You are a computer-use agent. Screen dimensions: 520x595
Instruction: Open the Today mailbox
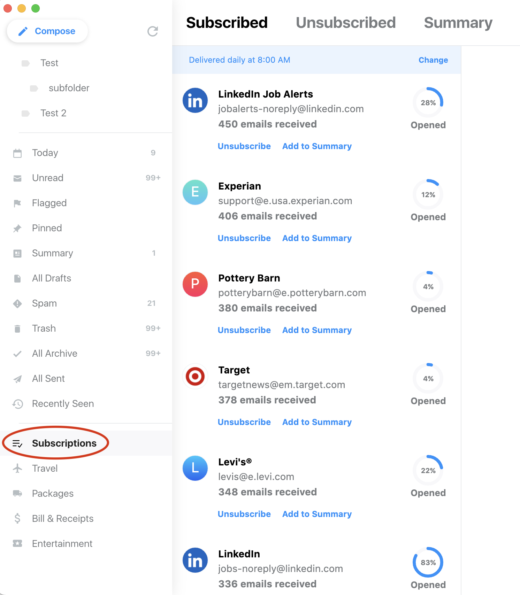pos(86,153)
